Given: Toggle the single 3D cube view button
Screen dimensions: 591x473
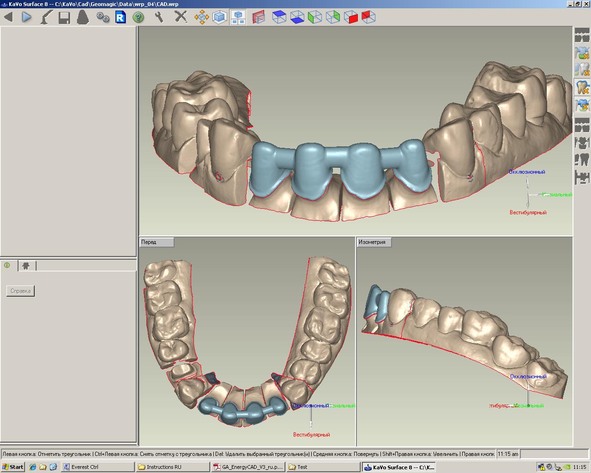Looking at the screenshot, I should 220,18.
